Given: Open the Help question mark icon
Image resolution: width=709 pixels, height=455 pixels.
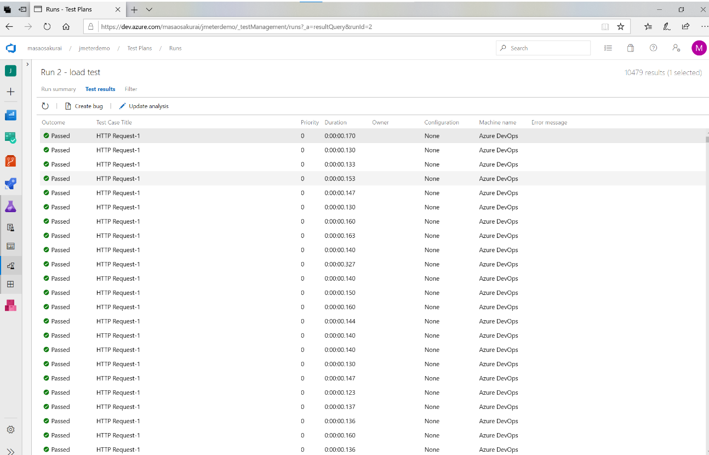Looking at the screenshot, I should (x=653, y=48).
